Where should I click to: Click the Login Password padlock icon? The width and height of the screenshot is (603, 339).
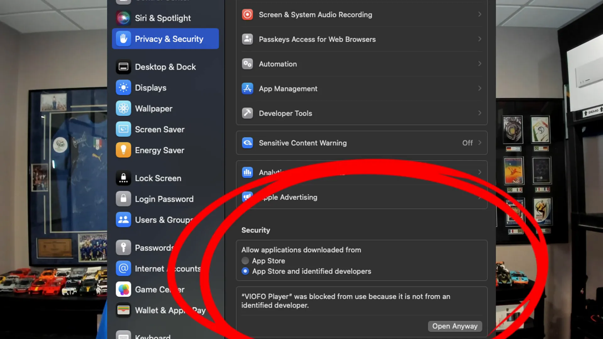click(123, 199)
